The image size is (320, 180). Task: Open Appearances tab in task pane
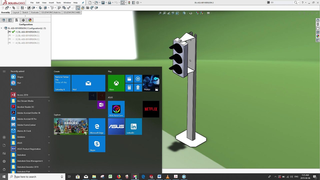(x=318, y=36)
